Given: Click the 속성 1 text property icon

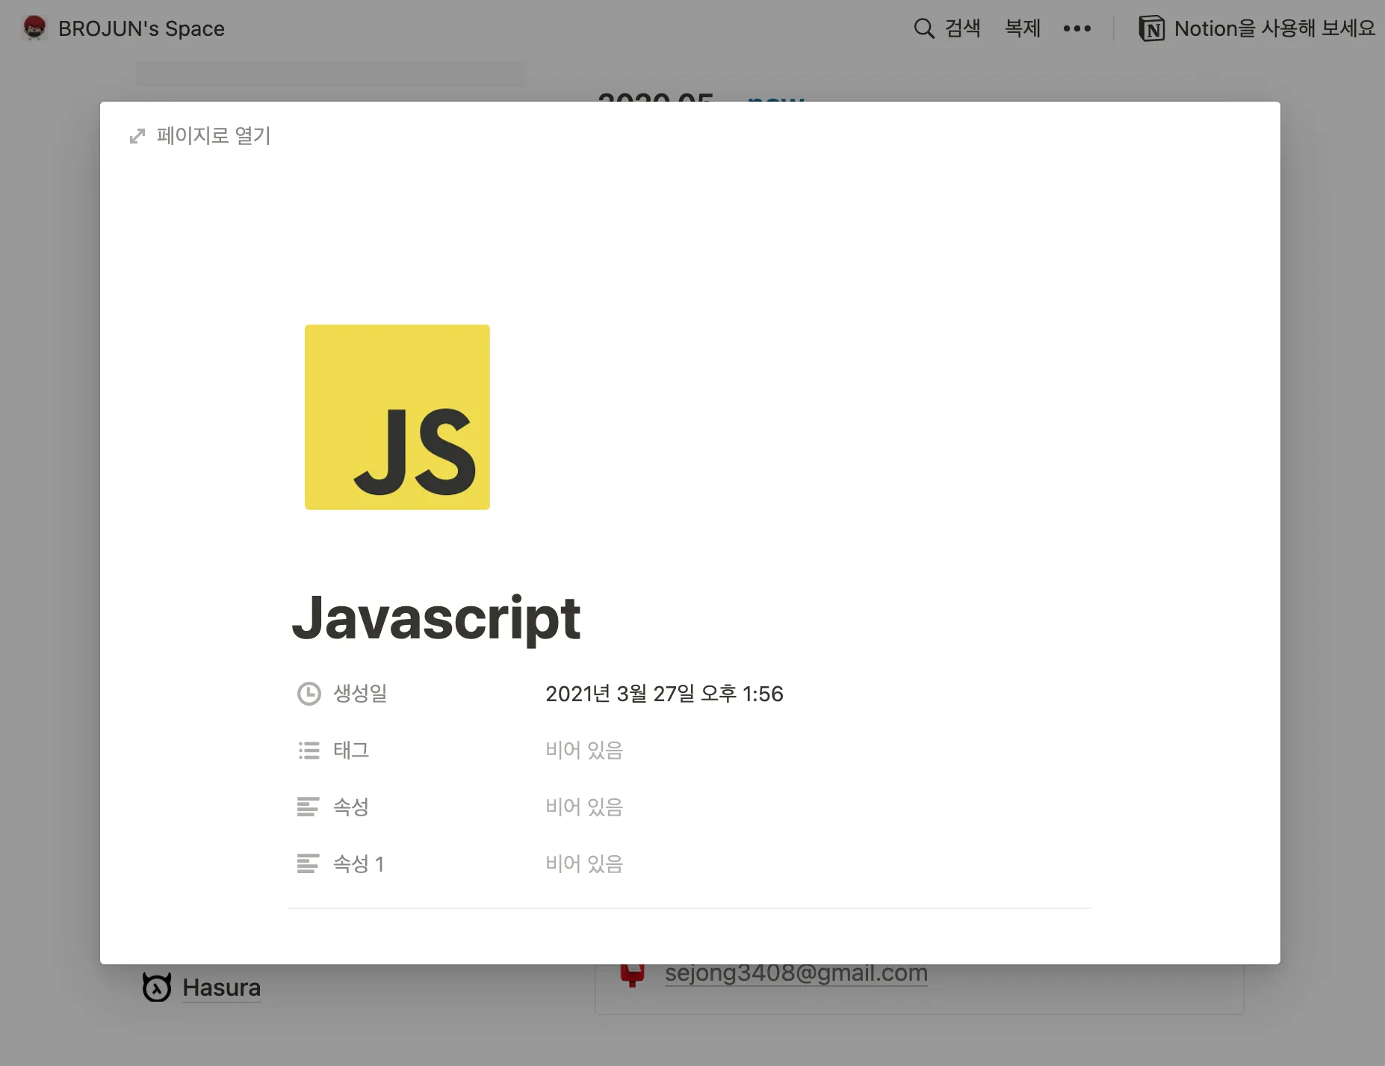Looking at the screenshot, I should coord(309,864).
